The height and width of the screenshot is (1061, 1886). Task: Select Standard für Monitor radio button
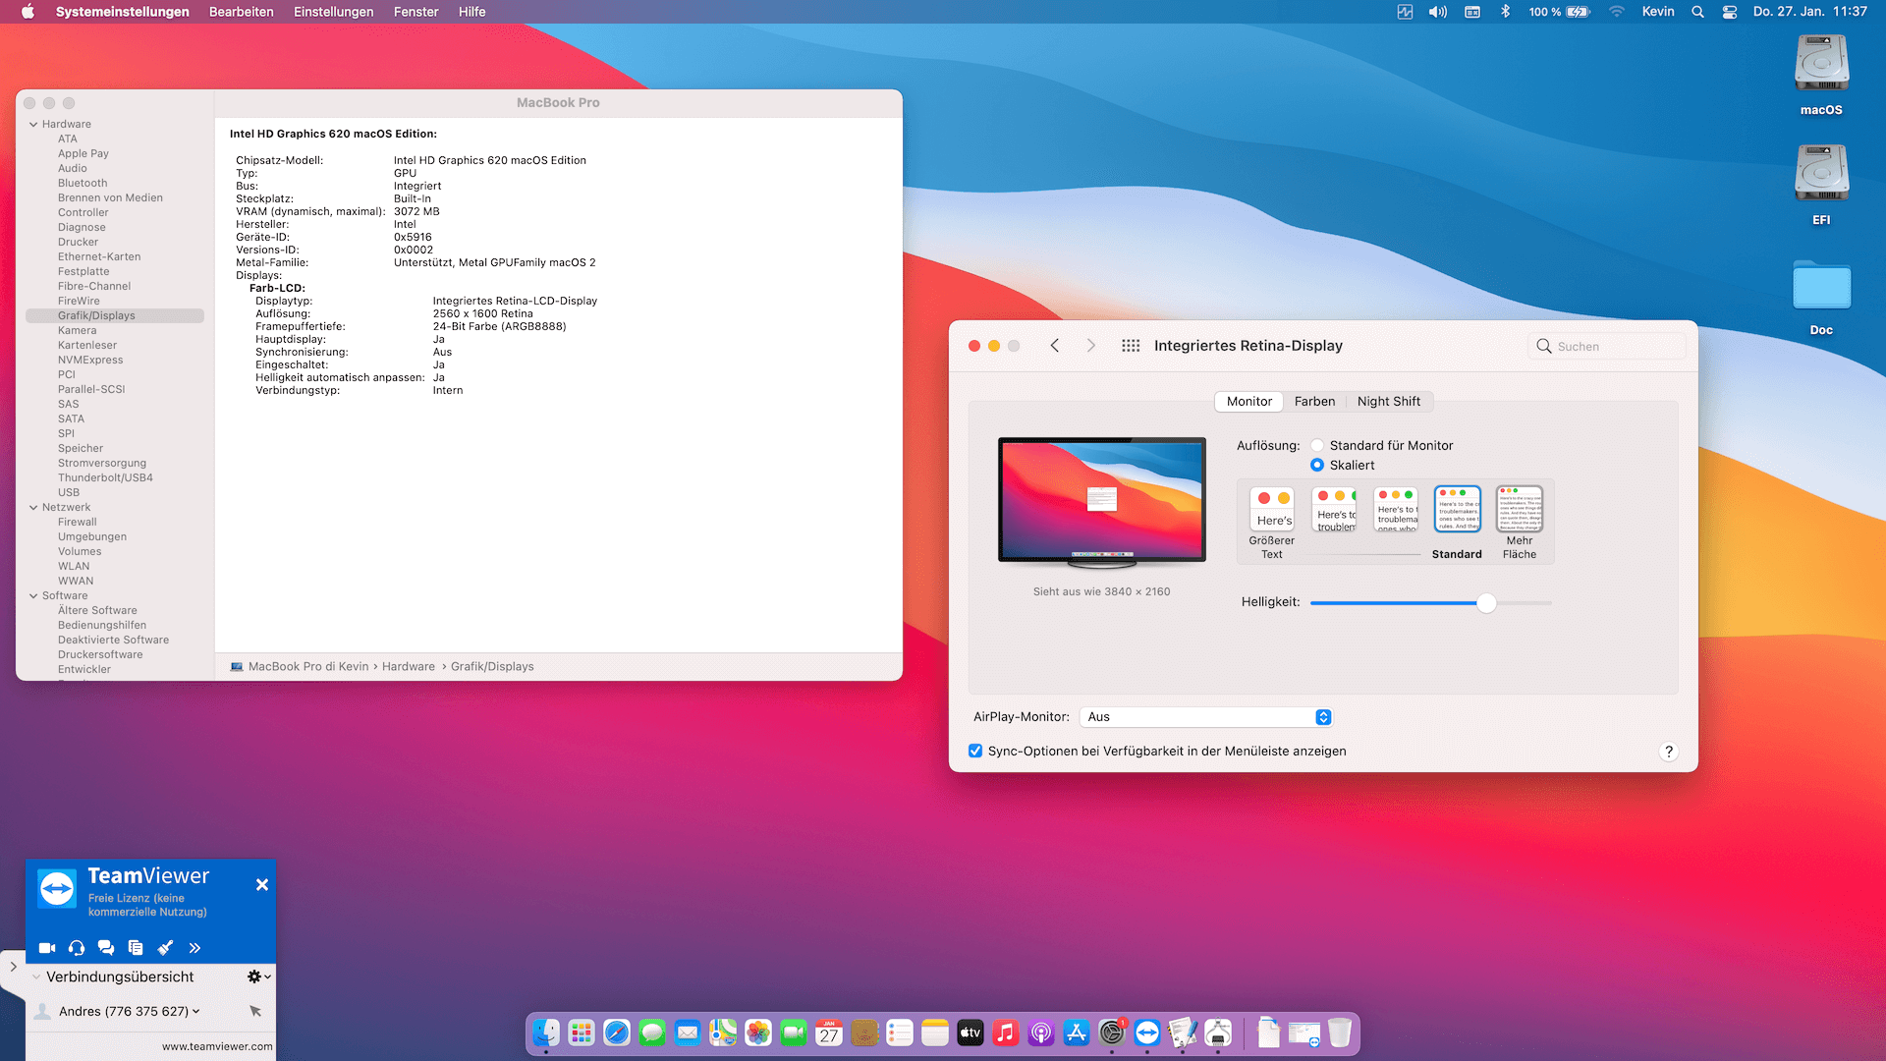click(1317, 445)
